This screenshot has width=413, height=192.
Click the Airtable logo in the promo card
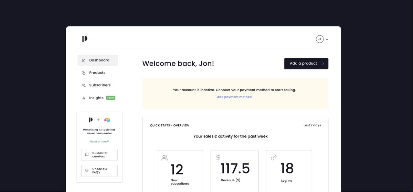[x=107, y=120]
